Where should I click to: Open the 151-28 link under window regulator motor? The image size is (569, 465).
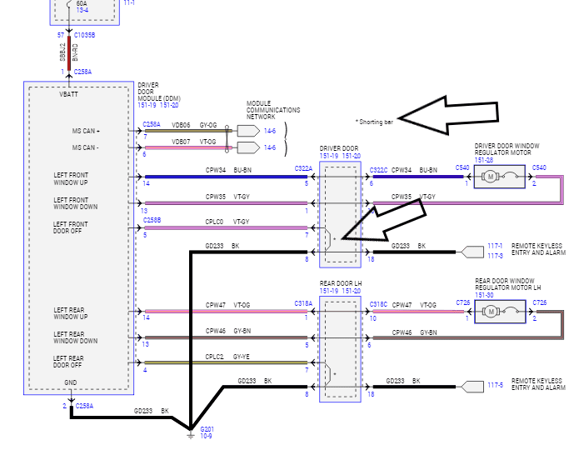484,160
